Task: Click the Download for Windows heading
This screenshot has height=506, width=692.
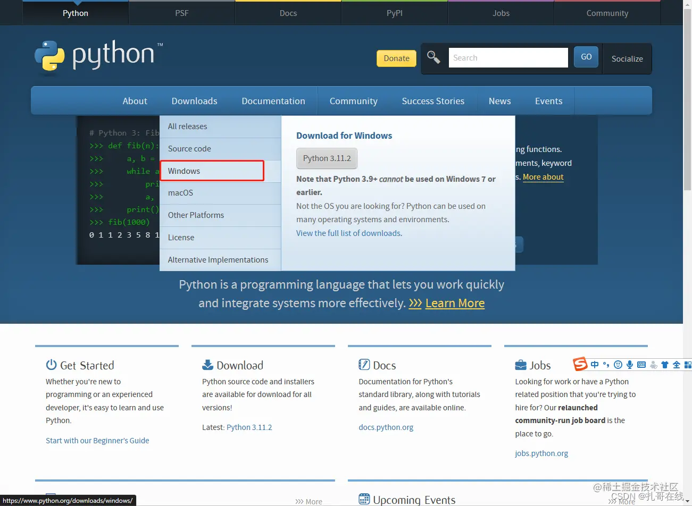Action: click(344, 136)
